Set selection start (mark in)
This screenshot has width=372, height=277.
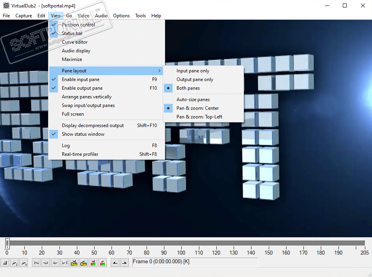pyautogui.click(x=115, y=262)
